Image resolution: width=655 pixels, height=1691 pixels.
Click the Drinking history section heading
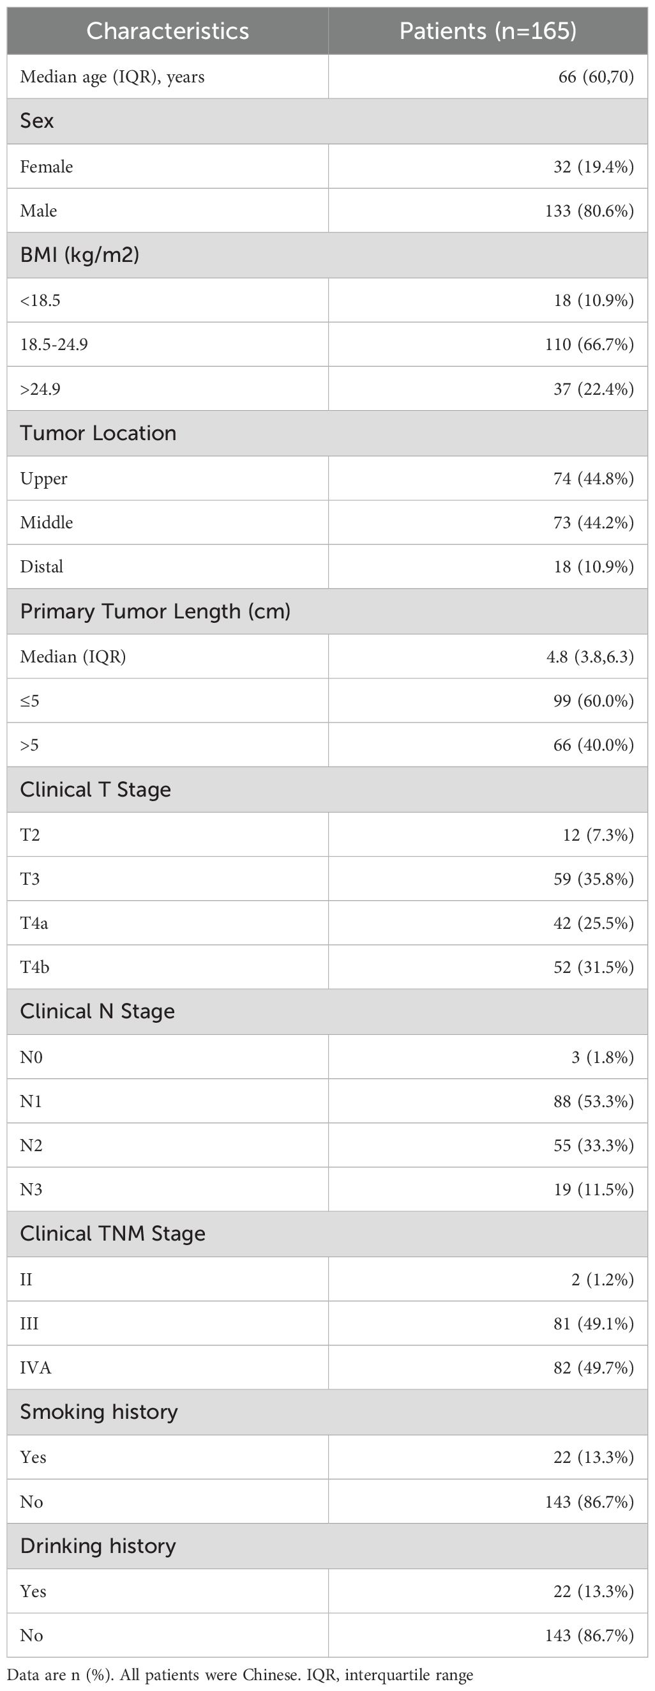tap(98, 1546)
